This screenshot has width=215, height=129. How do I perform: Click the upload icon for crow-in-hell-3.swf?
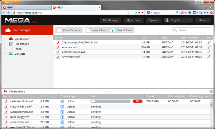click(x=62, y=107)
